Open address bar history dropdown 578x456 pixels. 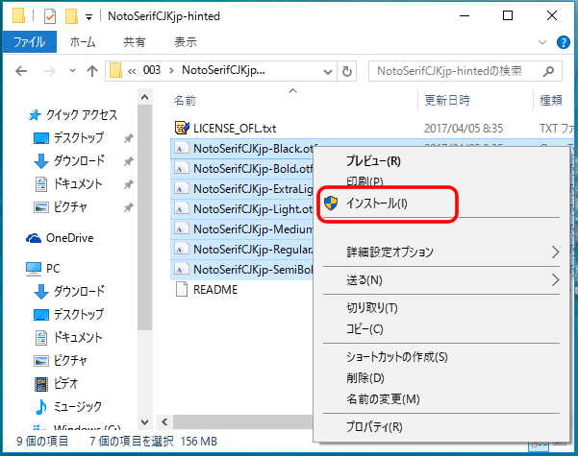(328, 72)
